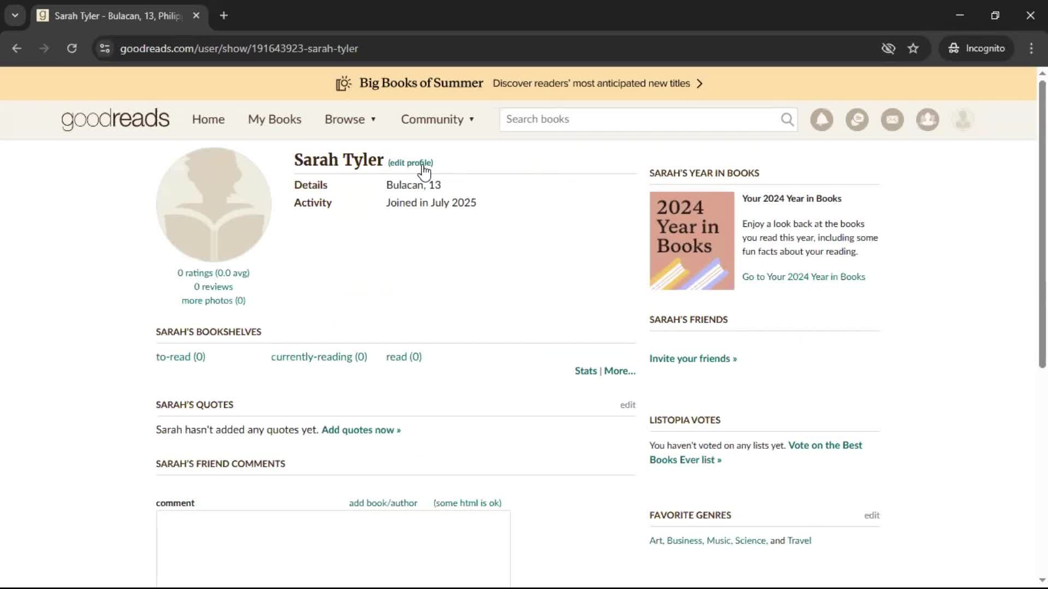Close the Sarah Tyler tab
Image resolution: width=1048 pixels, height=589 pixels.
click(x=196, y=16)
